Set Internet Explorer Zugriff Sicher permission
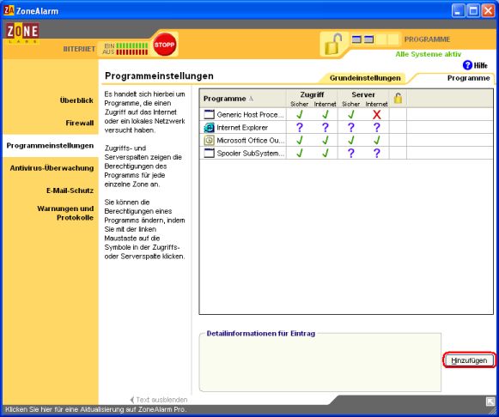499x417 pixels. pos(300,128)
